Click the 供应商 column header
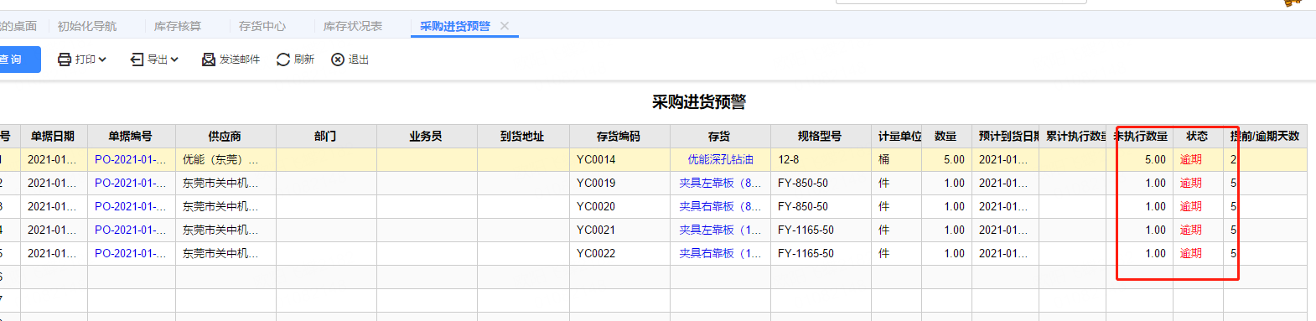 click(x=225, y=136)
